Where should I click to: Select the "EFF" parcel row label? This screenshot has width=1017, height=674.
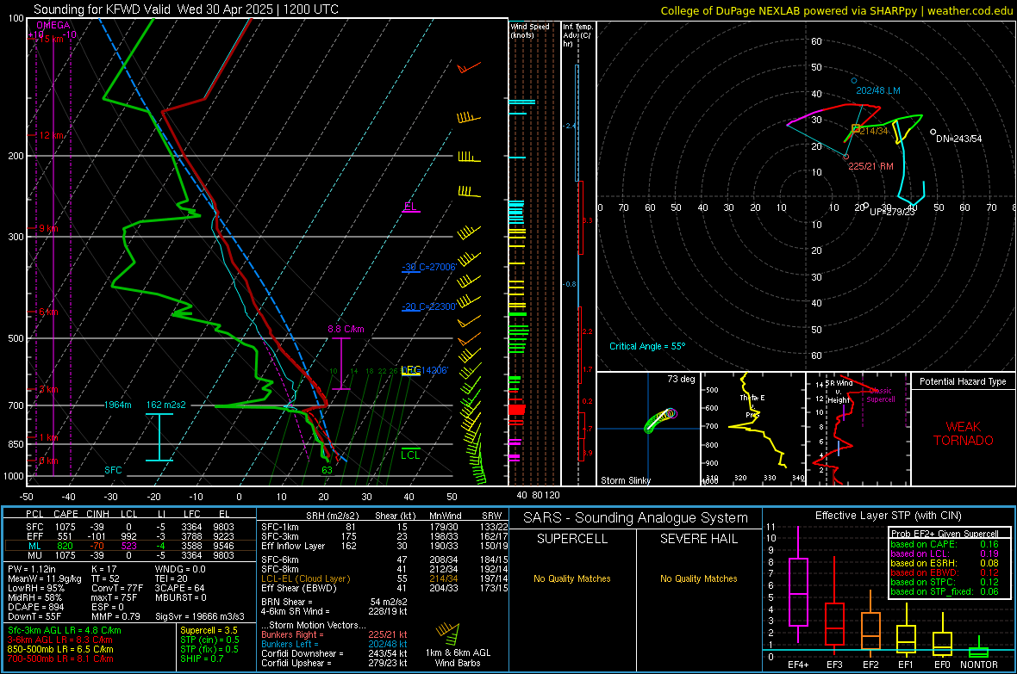point(35,536)
